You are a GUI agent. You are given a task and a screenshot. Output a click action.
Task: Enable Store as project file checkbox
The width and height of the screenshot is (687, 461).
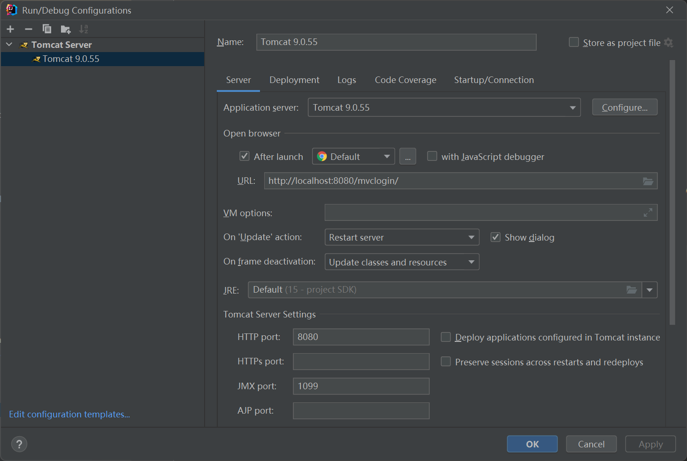[x=573, y=42]
